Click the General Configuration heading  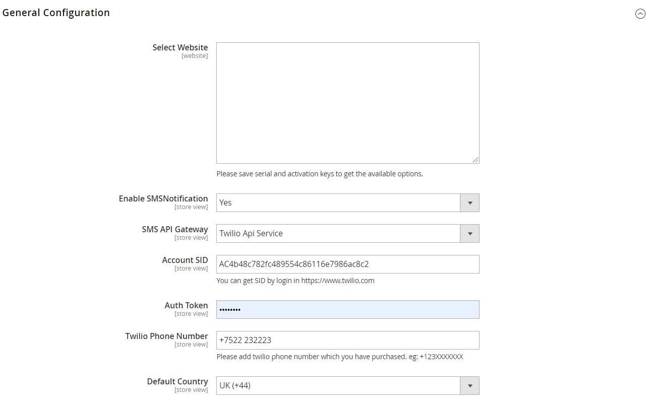point(56,13)
